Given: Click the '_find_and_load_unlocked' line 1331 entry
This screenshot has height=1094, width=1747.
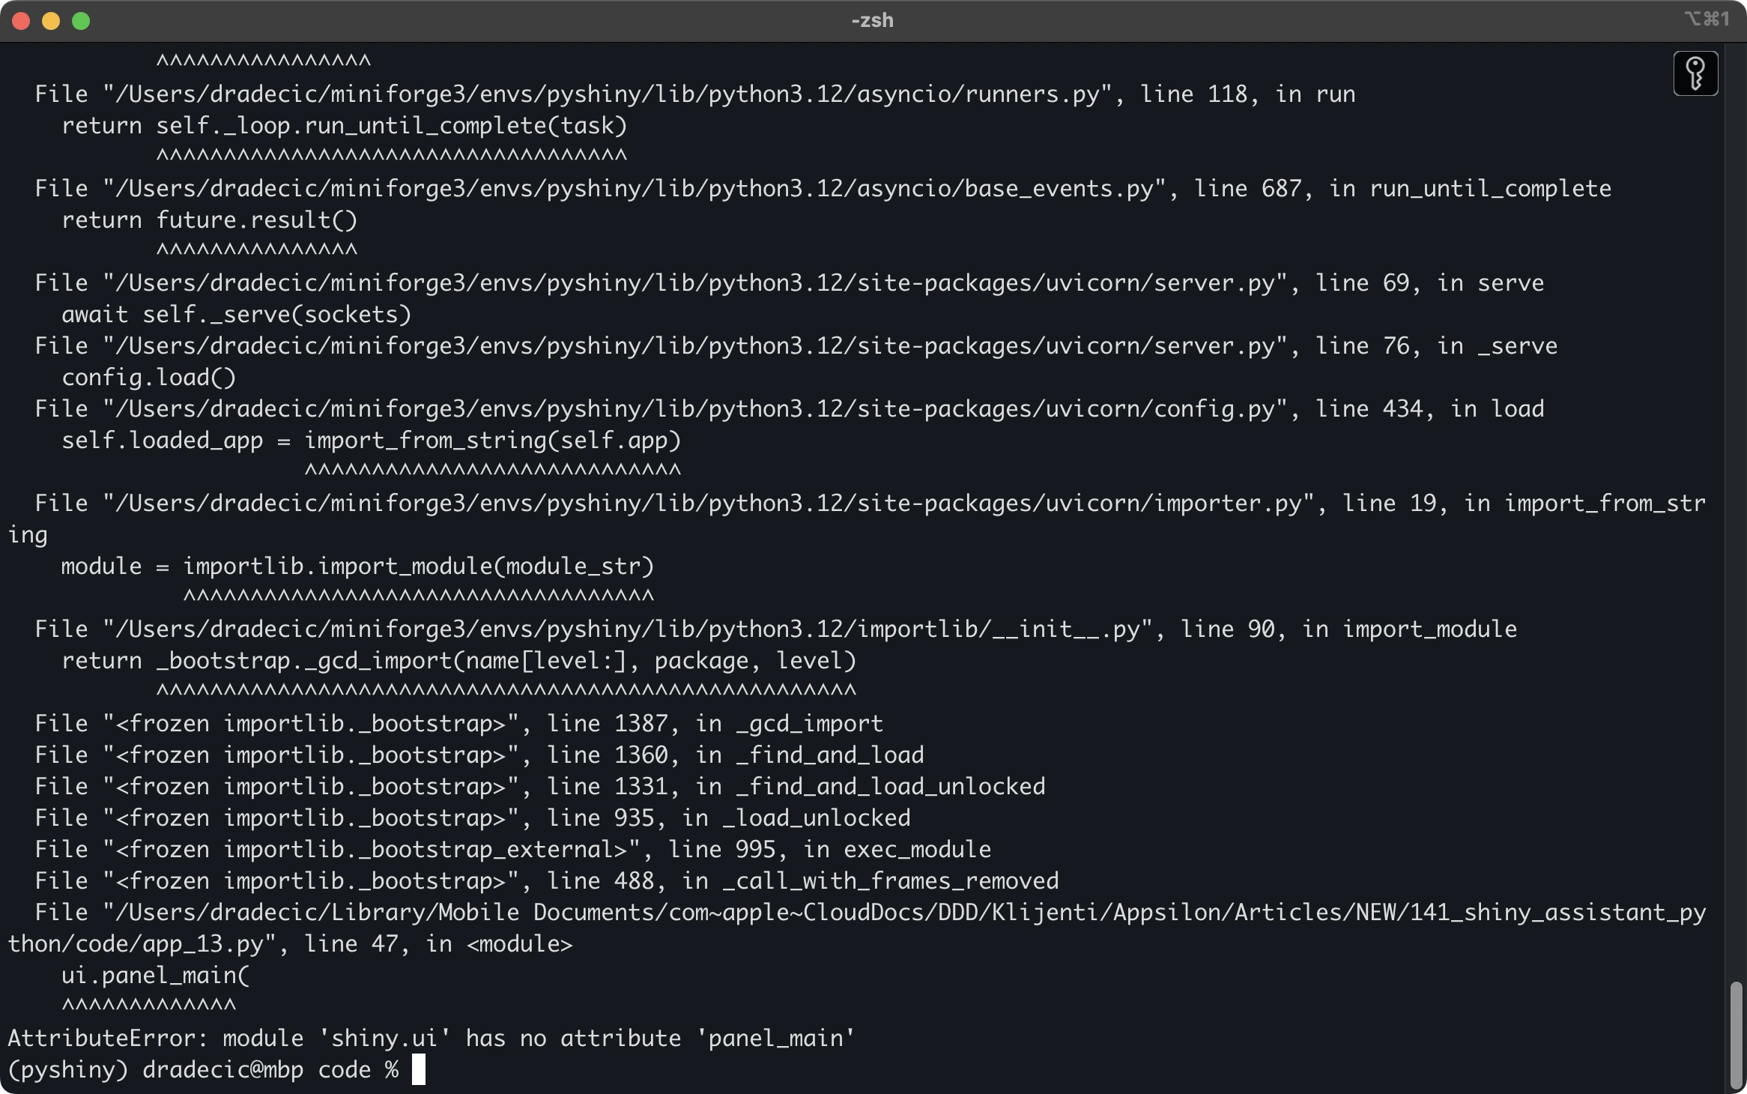Looking at the screenshot, I should click(x=540, y=786).
